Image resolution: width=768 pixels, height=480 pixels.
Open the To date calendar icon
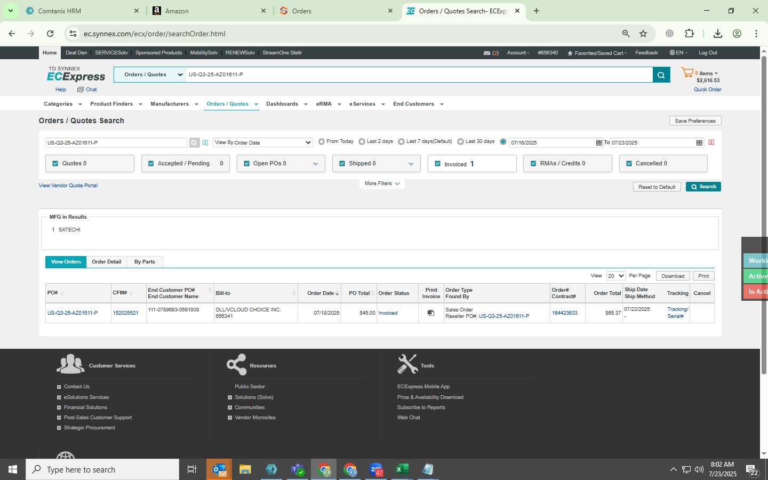(699, 142)
